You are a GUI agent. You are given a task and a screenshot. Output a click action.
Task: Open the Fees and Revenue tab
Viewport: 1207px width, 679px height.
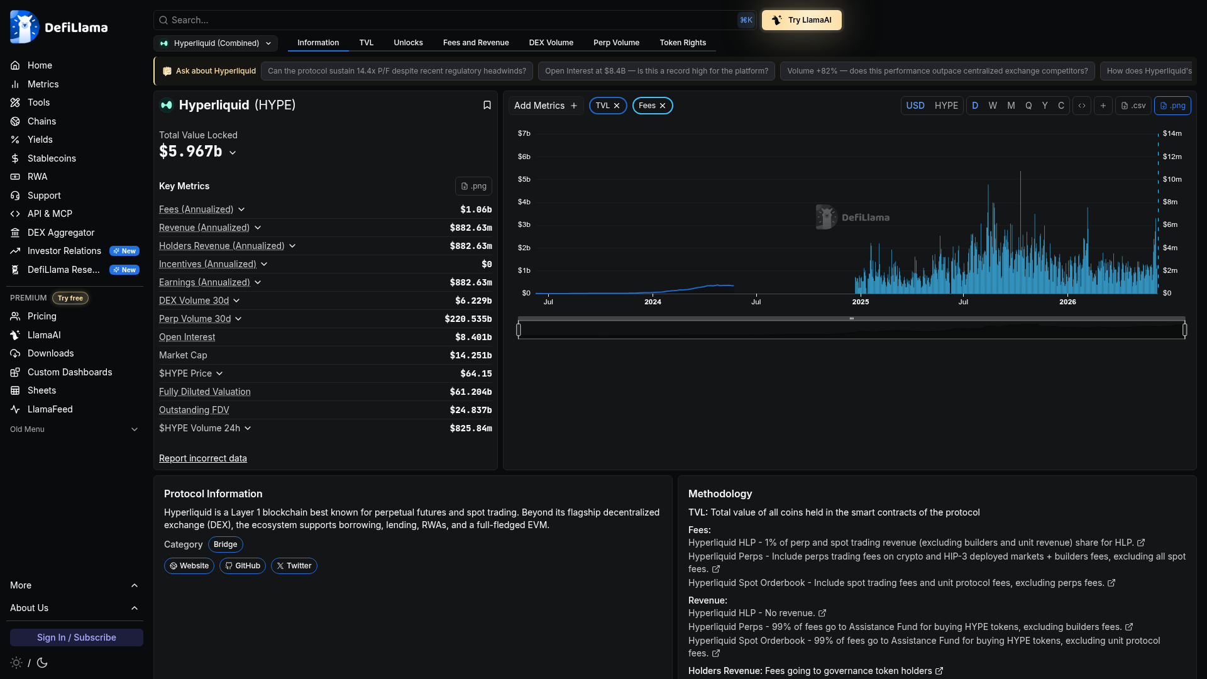click(x=476, y=43)
